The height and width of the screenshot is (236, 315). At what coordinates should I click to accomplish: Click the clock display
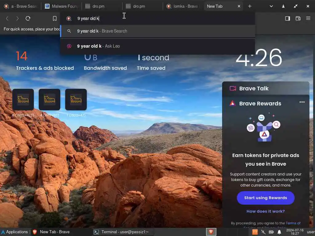(x=259, y=58)
